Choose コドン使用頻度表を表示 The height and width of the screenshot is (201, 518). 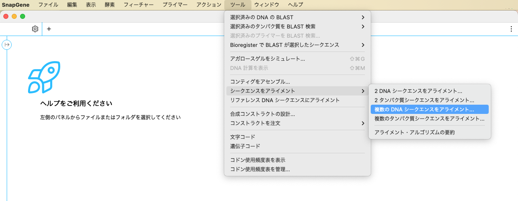[297, 160]
